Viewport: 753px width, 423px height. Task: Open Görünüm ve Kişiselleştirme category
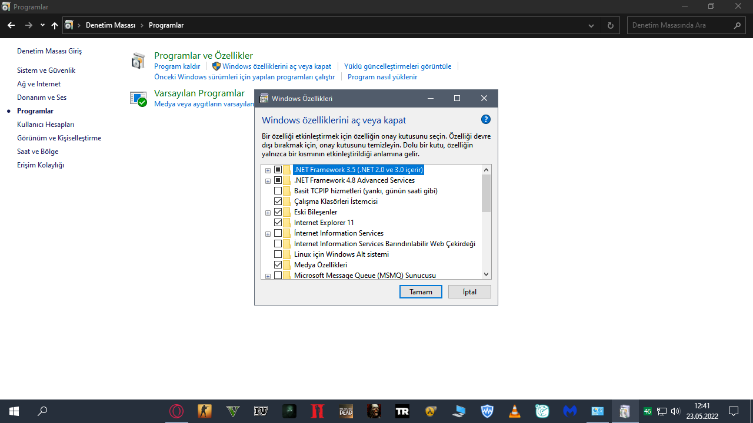click(x=59, y=138)
